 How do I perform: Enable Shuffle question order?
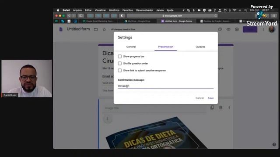tap(119, 63)
